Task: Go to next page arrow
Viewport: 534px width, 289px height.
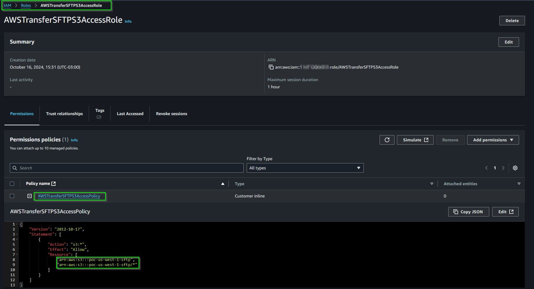Action: (x=503, y=168)
